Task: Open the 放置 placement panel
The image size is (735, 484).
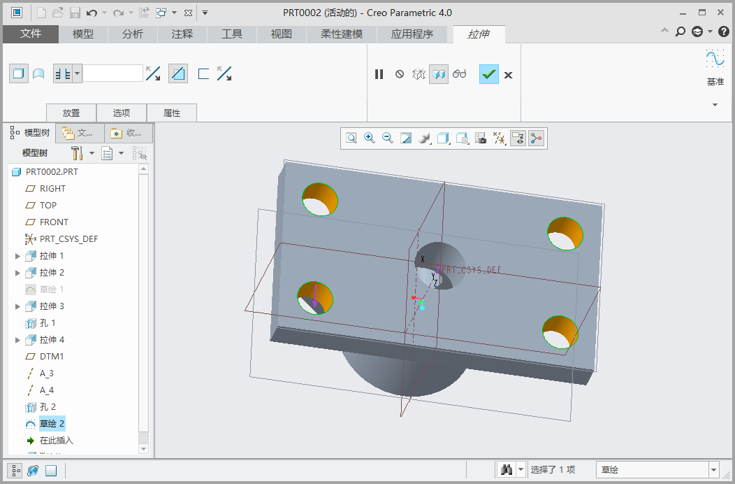Action: pos(71,113)
